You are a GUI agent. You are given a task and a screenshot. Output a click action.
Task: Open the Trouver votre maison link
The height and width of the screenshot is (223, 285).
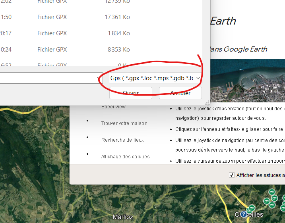click(x=124, y=123)
